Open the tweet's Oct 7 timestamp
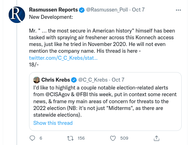Image resolution: width=190 pixels, height=145 pixels. 138,10
